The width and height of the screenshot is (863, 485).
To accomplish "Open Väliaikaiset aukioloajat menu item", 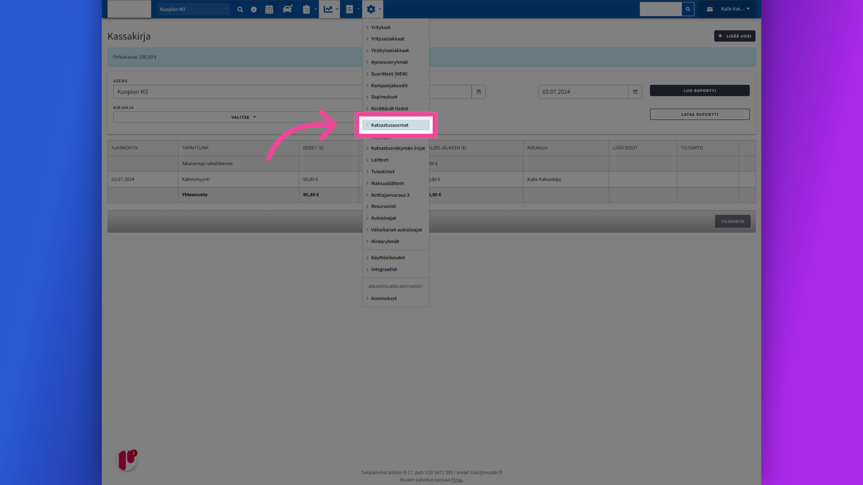I will (x=396, y=230).
